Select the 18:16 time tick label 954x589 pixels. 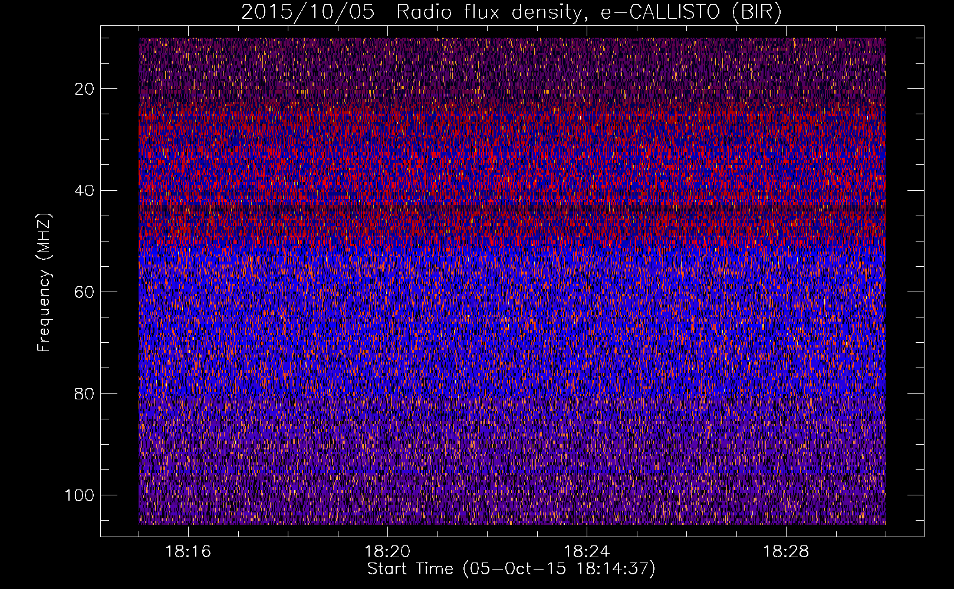(188, 551)
